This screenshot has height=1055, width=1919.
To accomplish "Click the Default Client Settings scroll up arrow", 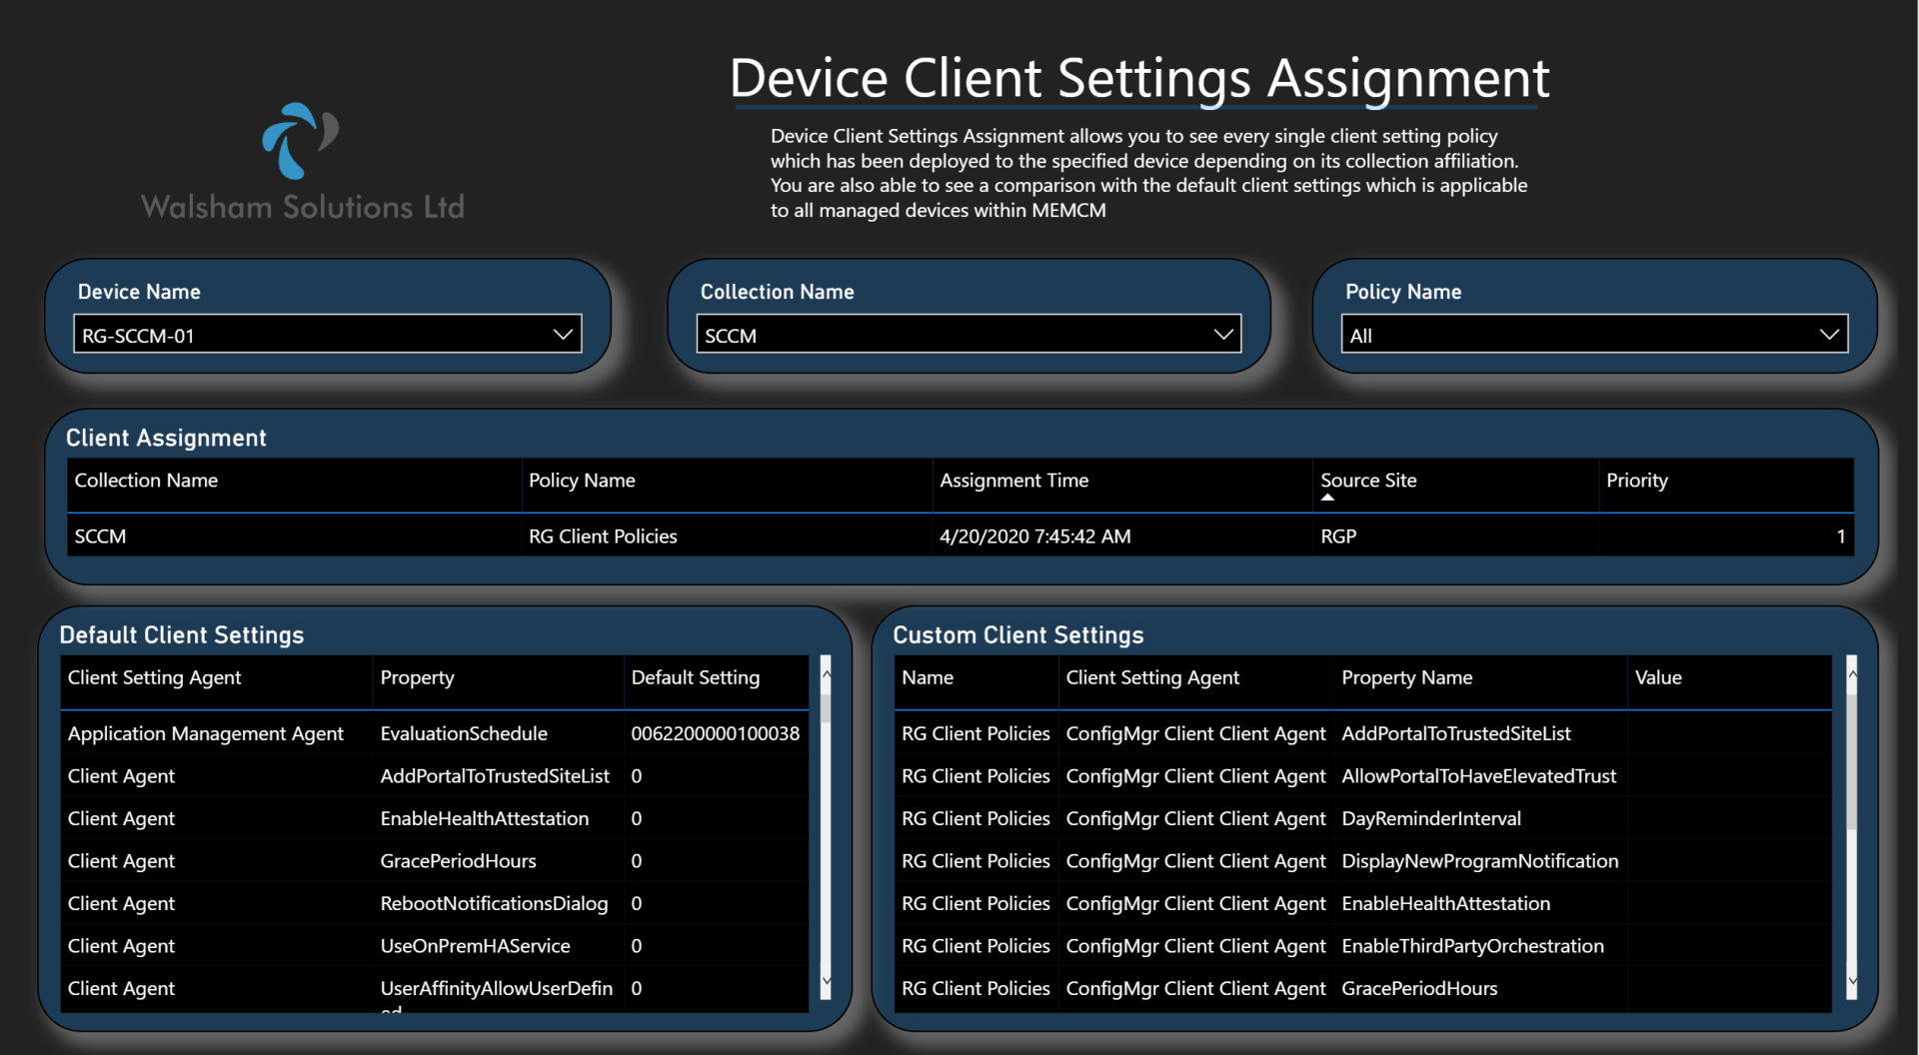I will click(826, 674).
